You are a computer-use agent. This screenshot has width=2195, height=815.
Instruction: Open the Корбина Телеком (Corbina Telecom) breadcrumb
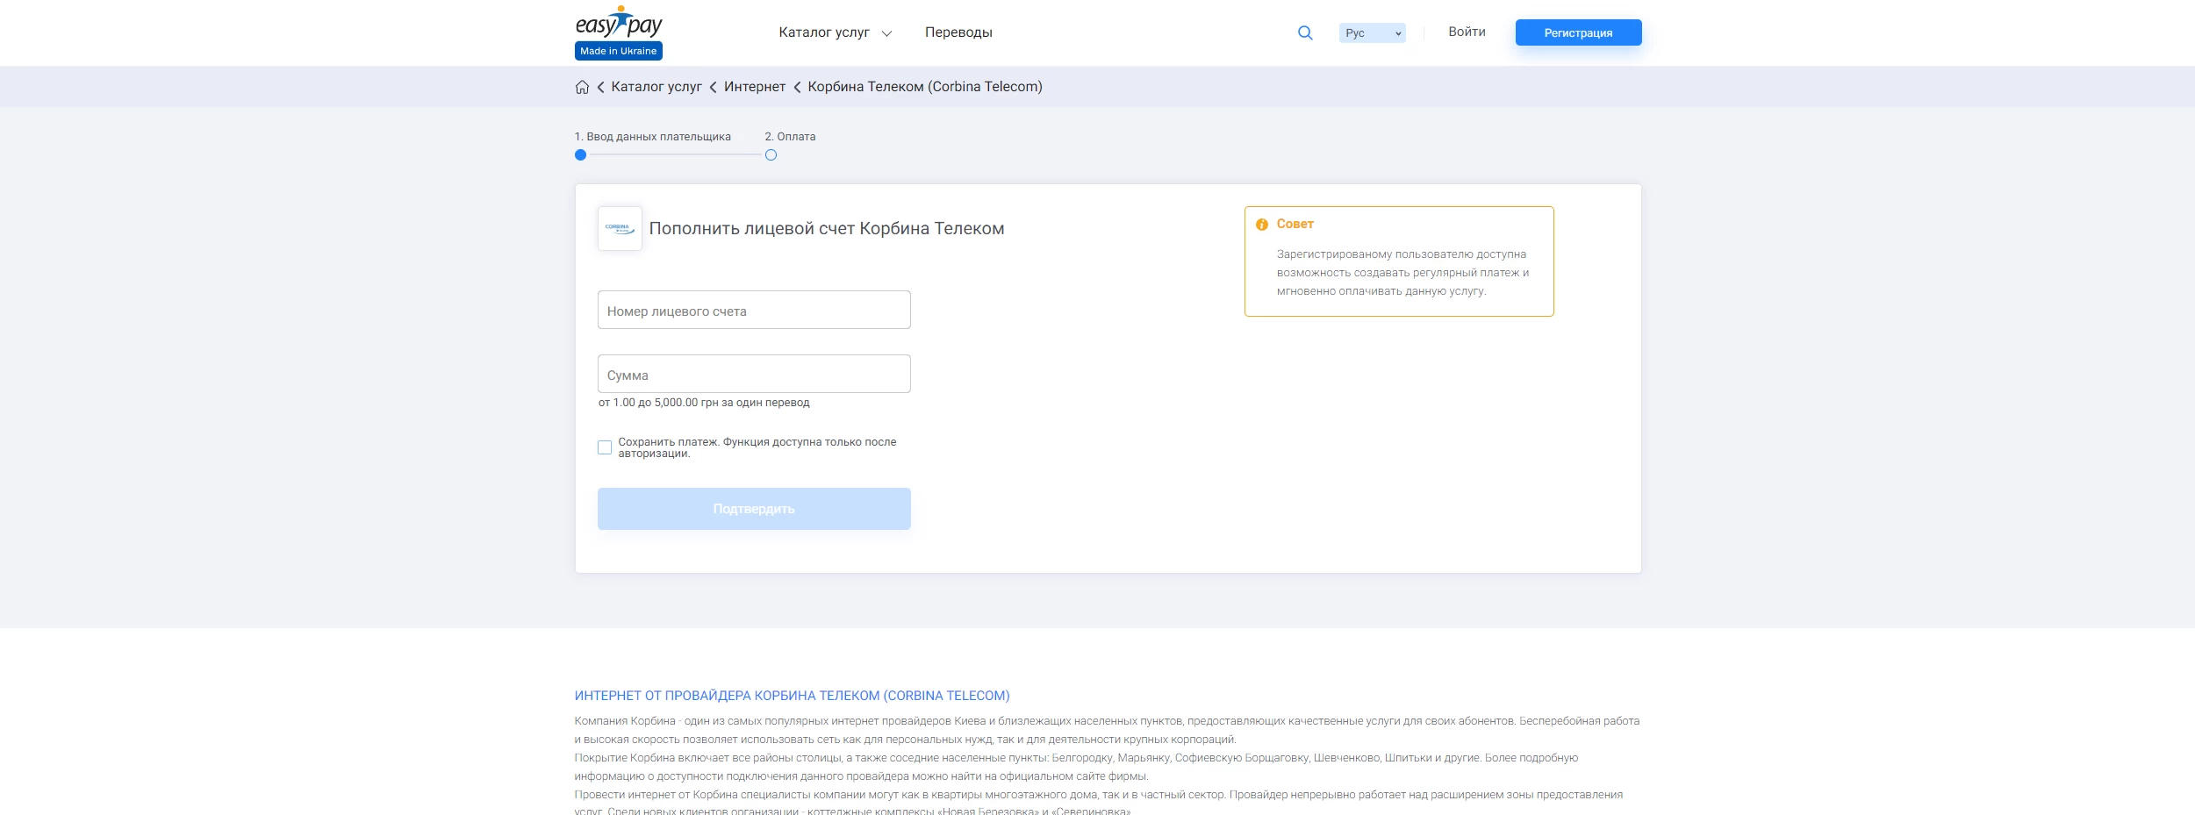925,87
